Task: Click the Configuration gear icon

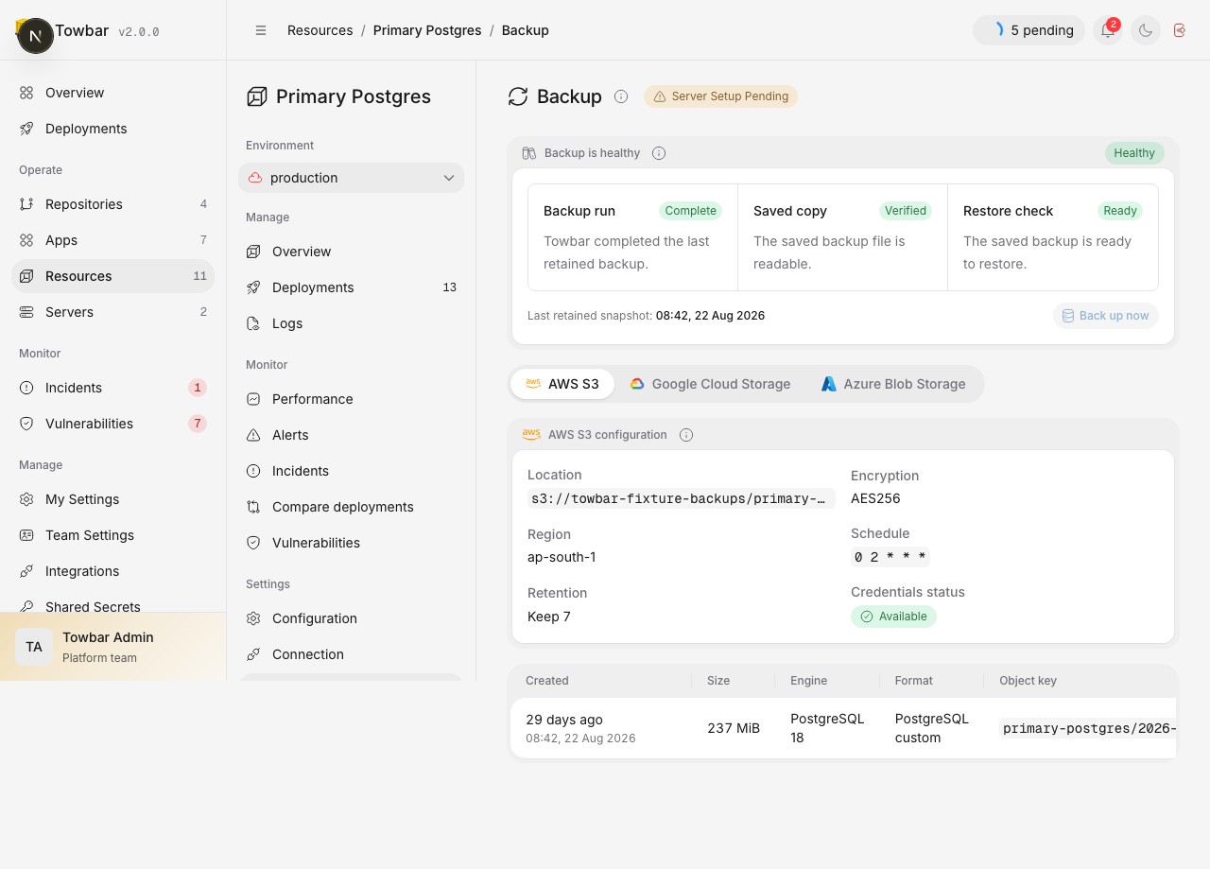Action: 253,618
